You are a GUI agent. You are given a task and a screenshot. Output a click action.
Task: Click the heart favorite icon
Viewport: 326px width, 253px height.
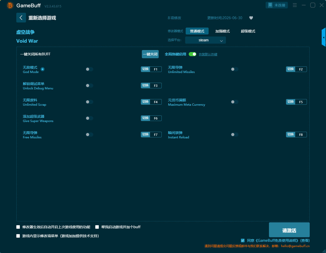tap(251, 18)
